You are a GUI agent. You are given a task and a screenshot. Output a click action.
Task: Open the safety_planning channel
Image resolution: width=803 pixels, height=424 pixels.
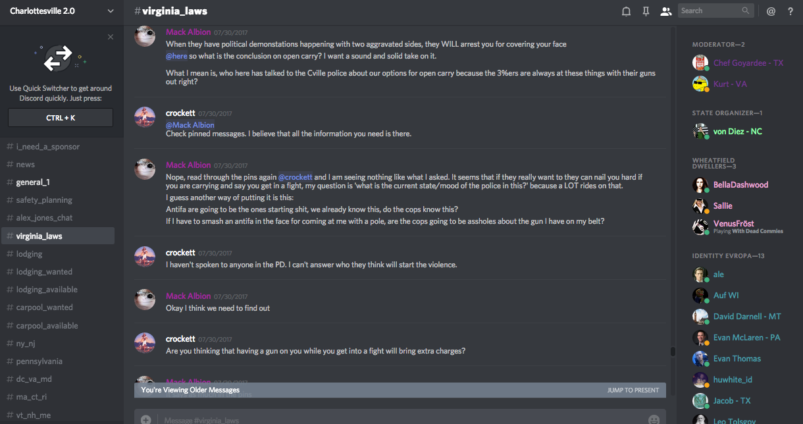(44, 199)
